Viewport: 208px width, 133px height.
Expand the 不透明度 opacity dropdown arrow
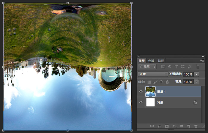196,74
